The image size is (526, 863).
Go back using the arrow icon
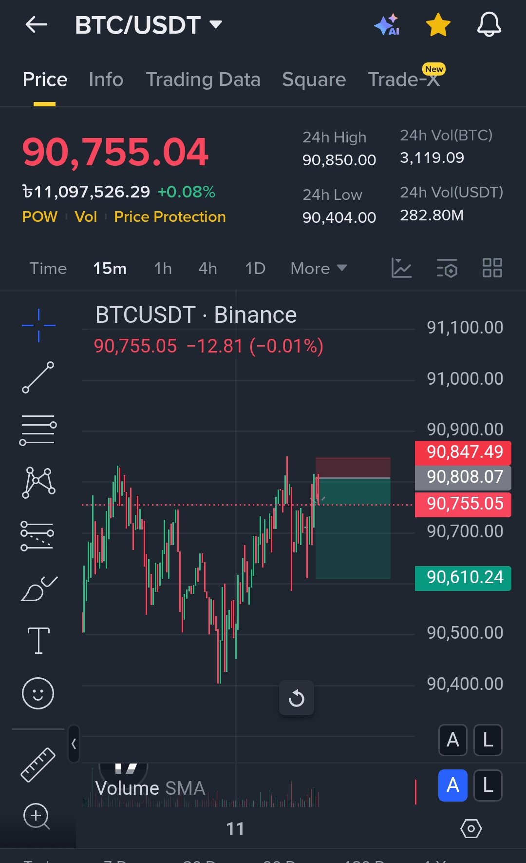pos(37,24)
